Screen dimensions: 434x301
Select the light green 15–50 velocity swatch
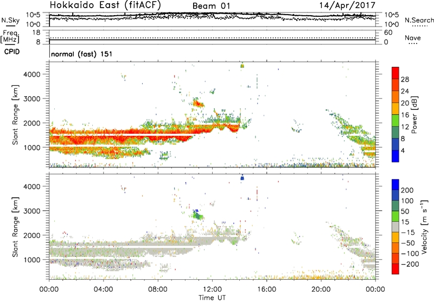[395, 216]
